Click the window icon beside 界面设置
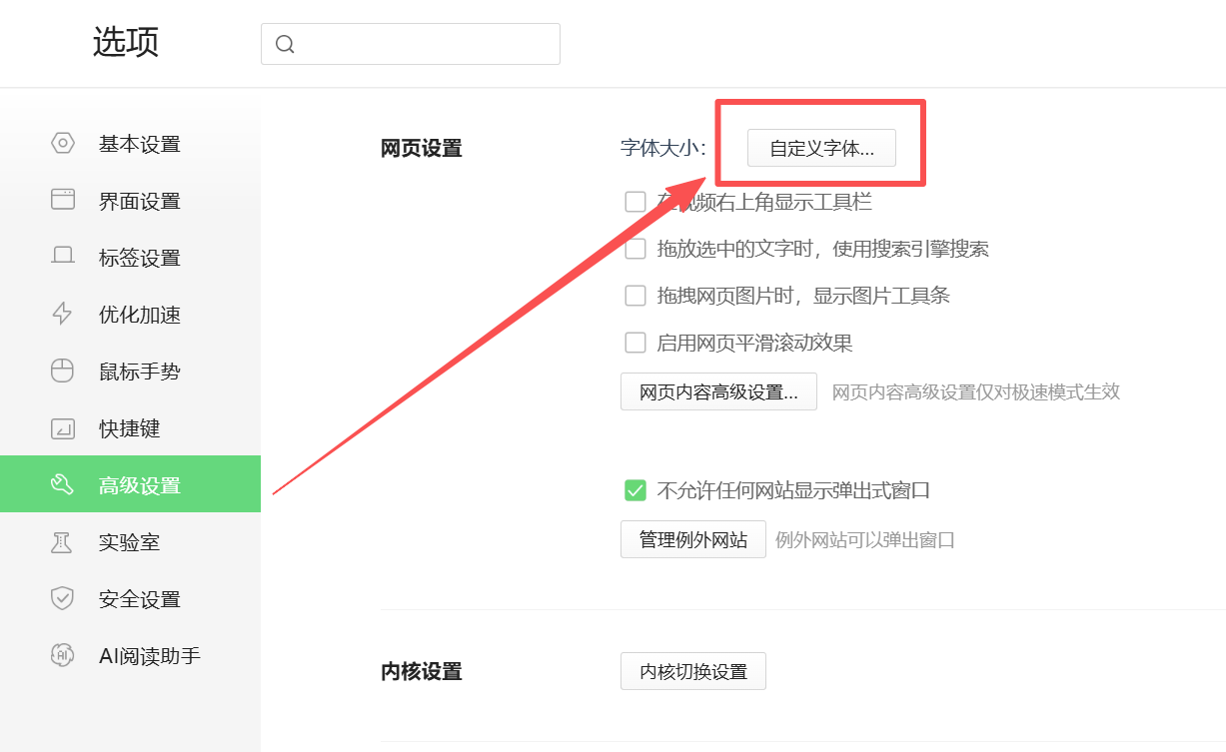 [x=63, y=200]
